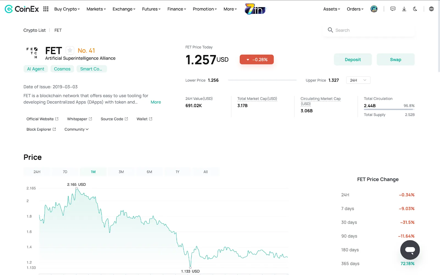Open the 24H price range dropdown
This screenshot has height=275, width=440.
coord(358,80)
